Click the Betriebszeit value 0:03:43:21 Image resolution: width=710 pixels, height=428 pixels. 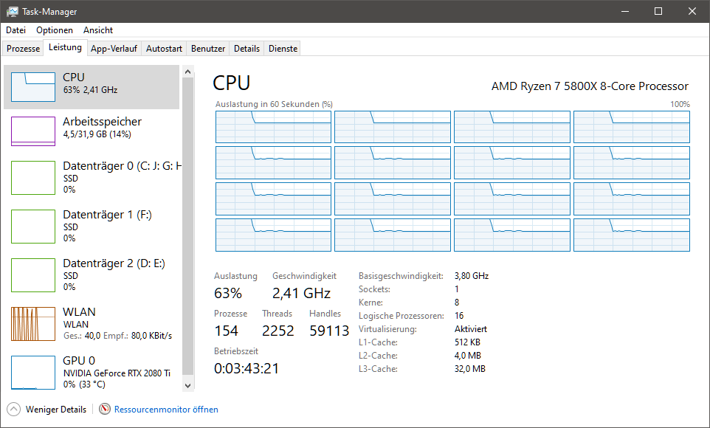[247, 368]
